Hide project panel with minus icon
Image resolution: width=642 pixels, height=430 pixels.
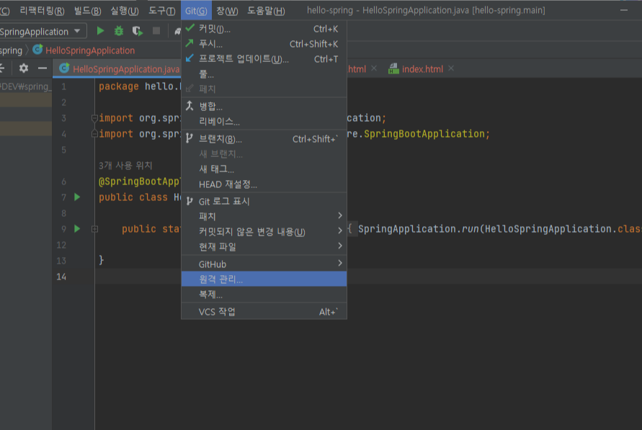43,68
